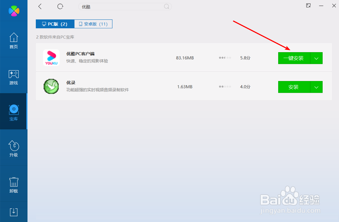The width and height of the screenshot is (339, 222).
Task: Click the 4.0分 score
Action: (245, 87)
